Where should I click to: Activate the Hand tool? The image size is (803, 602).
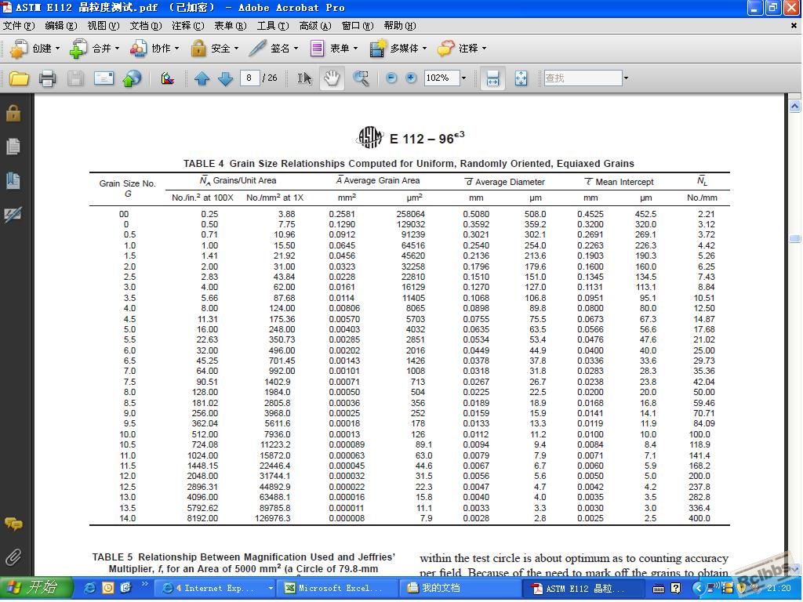pyautogui.click(x=332, y=78)
